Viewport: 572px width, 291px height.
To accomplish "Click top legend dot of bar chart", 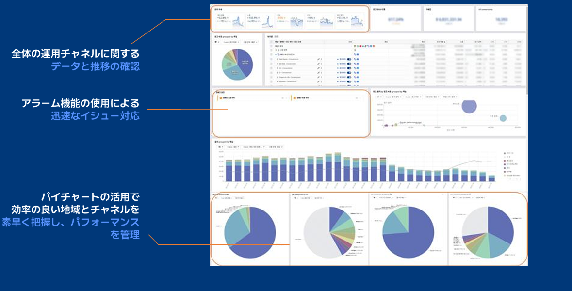I will [x=505, y=153].
